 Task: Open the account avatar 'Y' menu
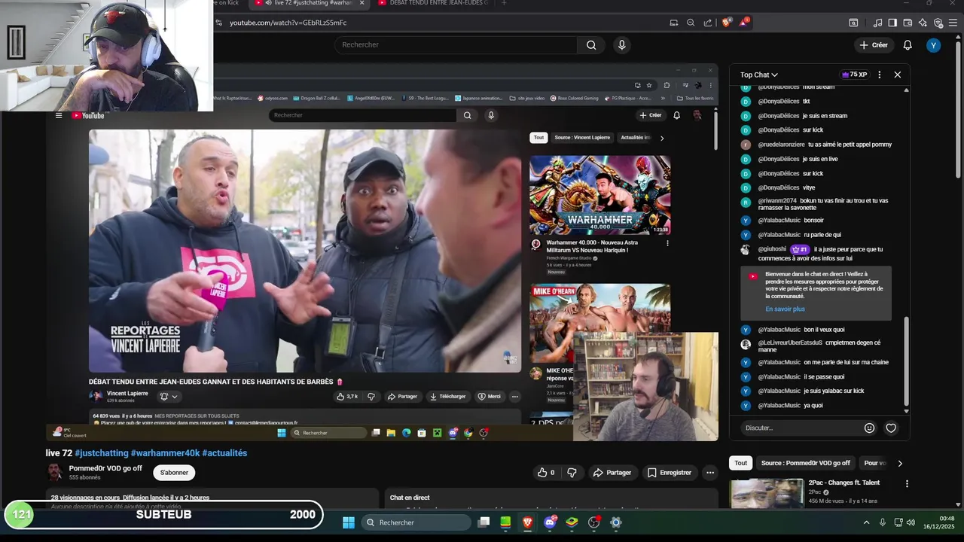pos(934,45)
